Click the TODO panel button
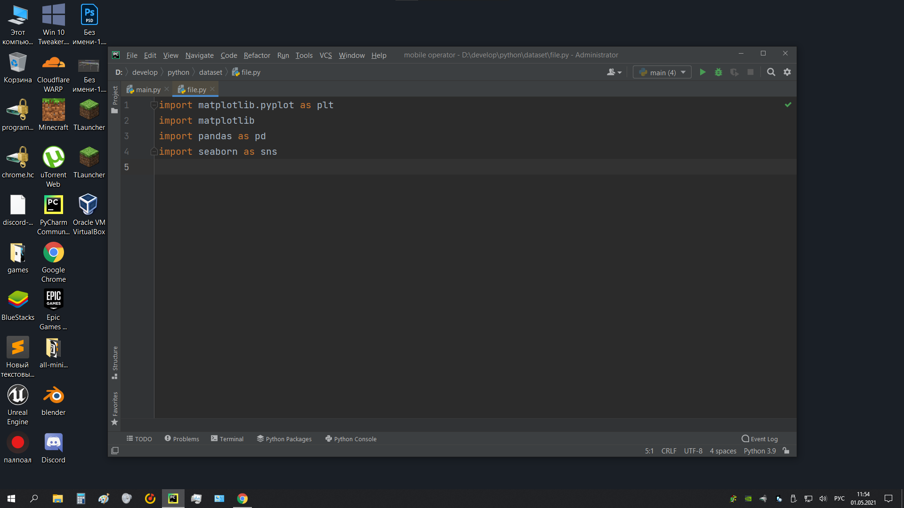 (x=138, y=438)
